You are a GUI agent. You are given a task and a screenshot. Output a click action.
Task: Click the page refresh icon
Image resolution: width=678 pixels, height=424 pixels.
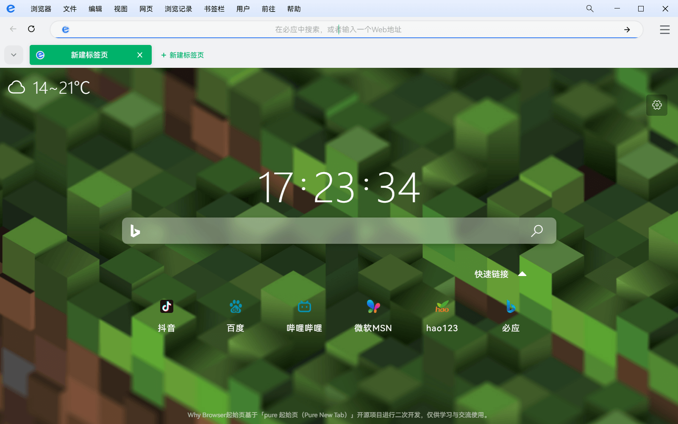pyautogui.click(x=31, y=29)
